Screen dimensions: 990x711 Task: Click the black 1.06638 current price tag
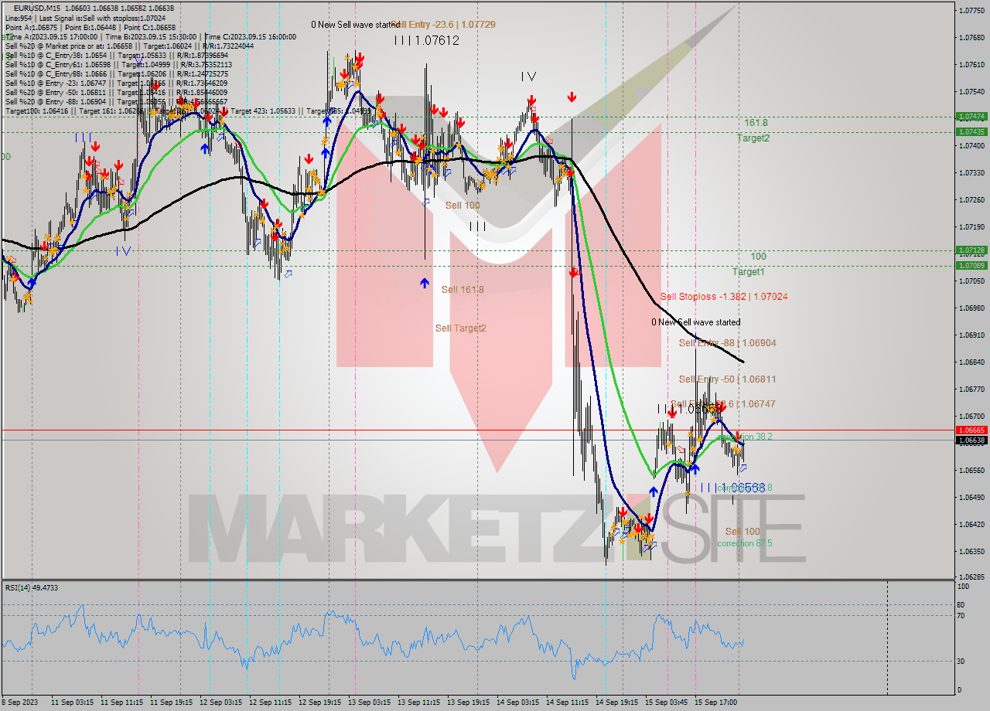click(971, 441)
